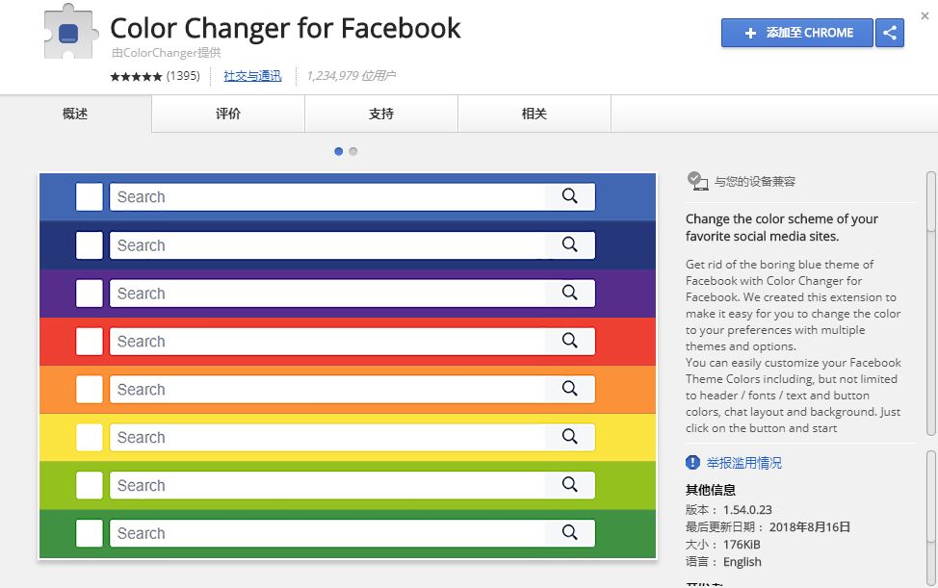Screen dimensions: 938x588
Task: Click the device compatibility checkmark icon
Action: (697, 181)
